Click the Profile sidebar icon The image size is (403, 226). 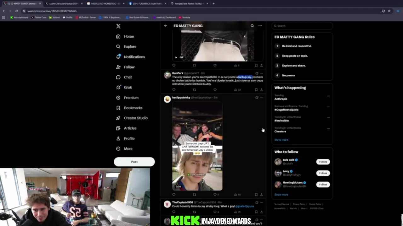coord(118,138)
